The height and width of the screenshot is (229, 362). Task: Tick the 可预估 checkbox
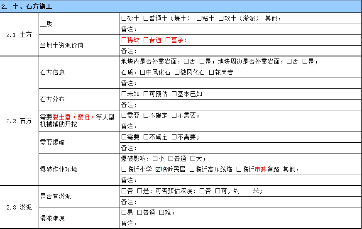click(146, 94)
